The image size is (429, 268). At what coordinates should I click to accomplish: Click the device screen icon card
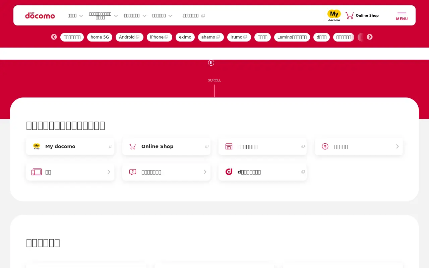[x=70, y=172]
